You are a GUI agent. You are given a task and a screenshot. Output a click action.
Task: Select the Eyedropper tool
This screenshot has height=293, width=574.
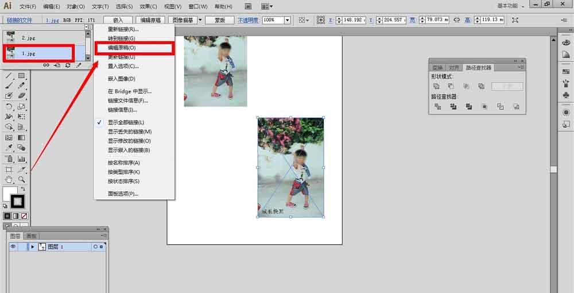click(9, 148)
